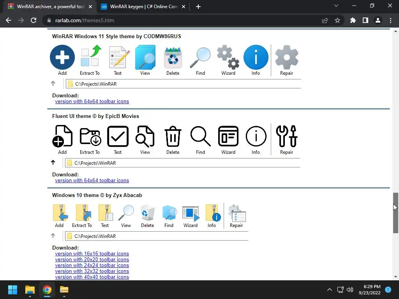Open Chrome profile avatar menu
Image resolution: width=399 pixels, height=299 pixels.
(378, 20)
